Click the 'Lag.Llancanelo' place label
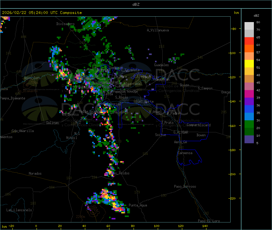This screenshot has width=272, height=230. 19,210
